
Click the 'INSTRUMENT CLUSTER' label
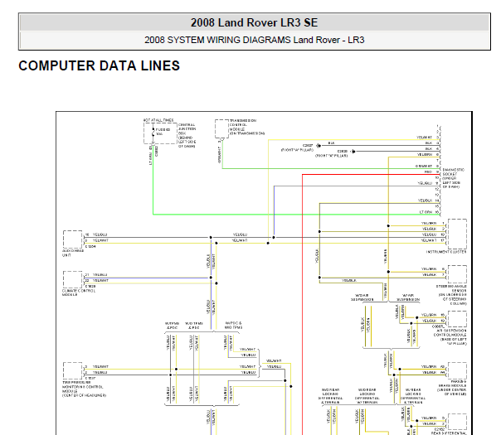[446, 252]
